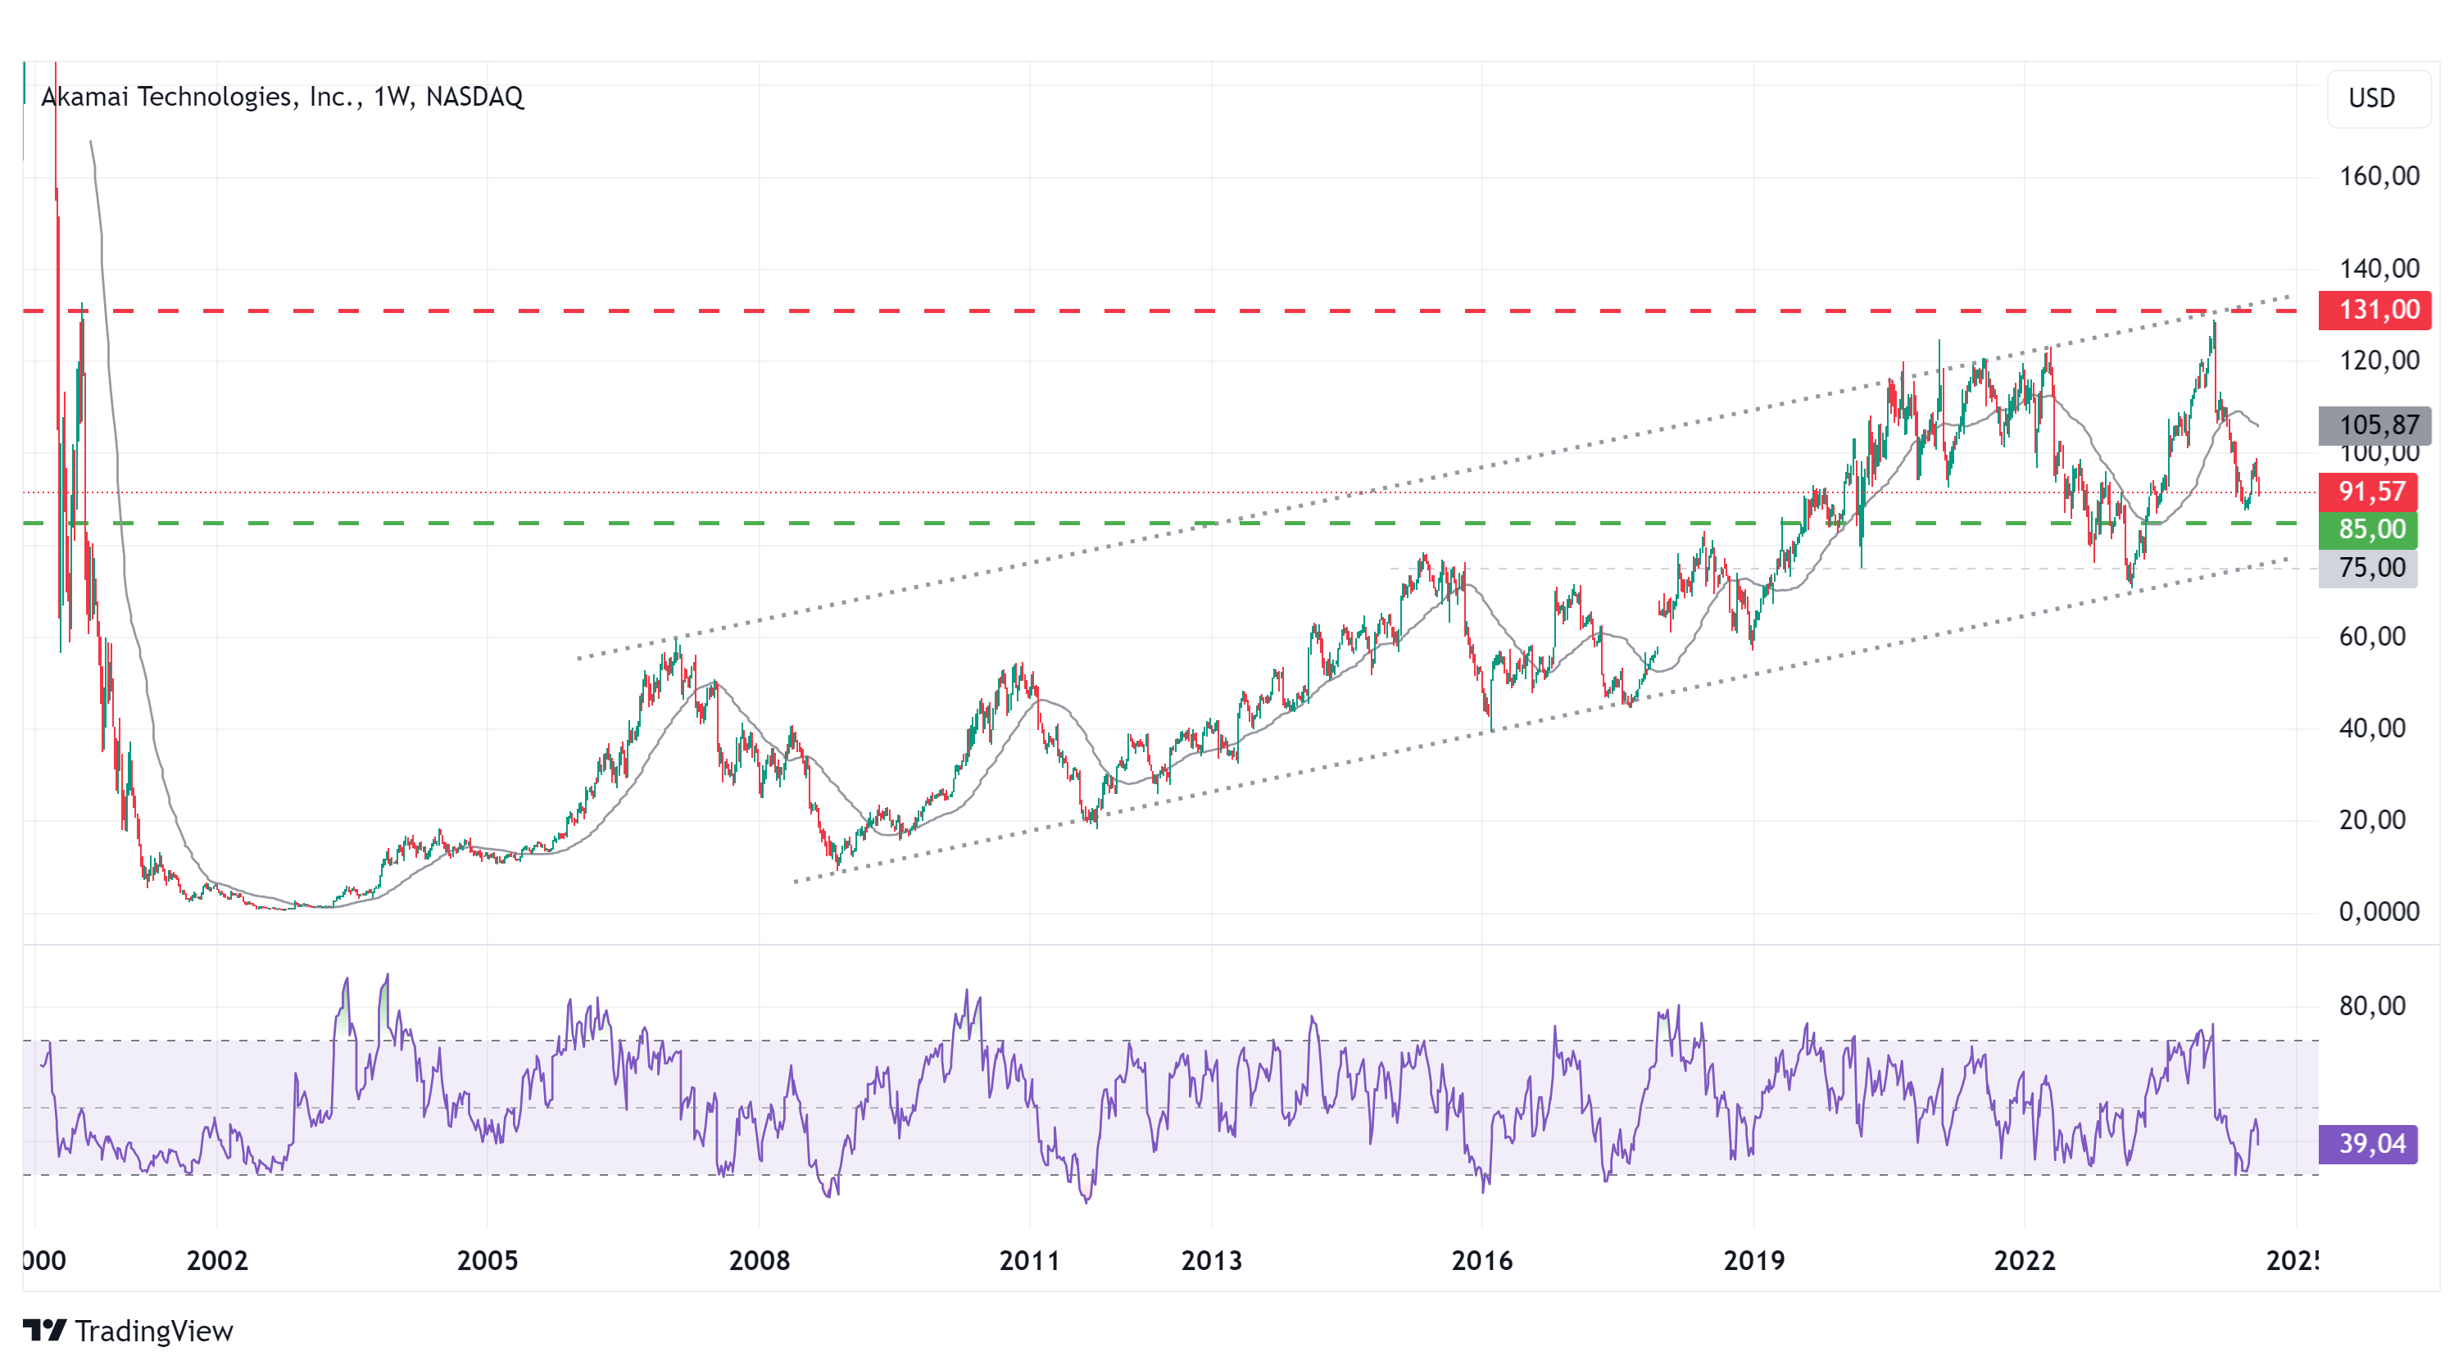Click the Akamai Technologies chart title
This screenshot has height=1370, width=2463.
tap(282, 97)
